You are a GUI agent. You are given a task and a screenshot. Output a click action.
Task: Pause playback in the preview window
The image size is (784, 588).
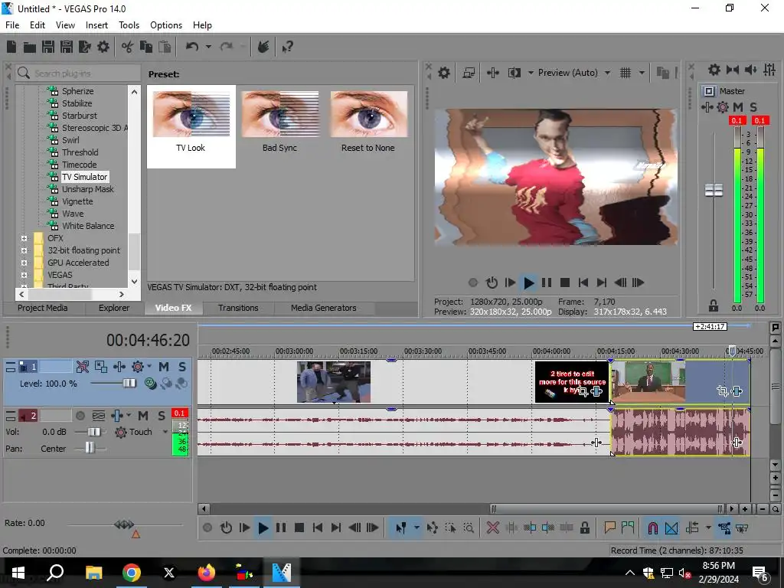[547, 283]
